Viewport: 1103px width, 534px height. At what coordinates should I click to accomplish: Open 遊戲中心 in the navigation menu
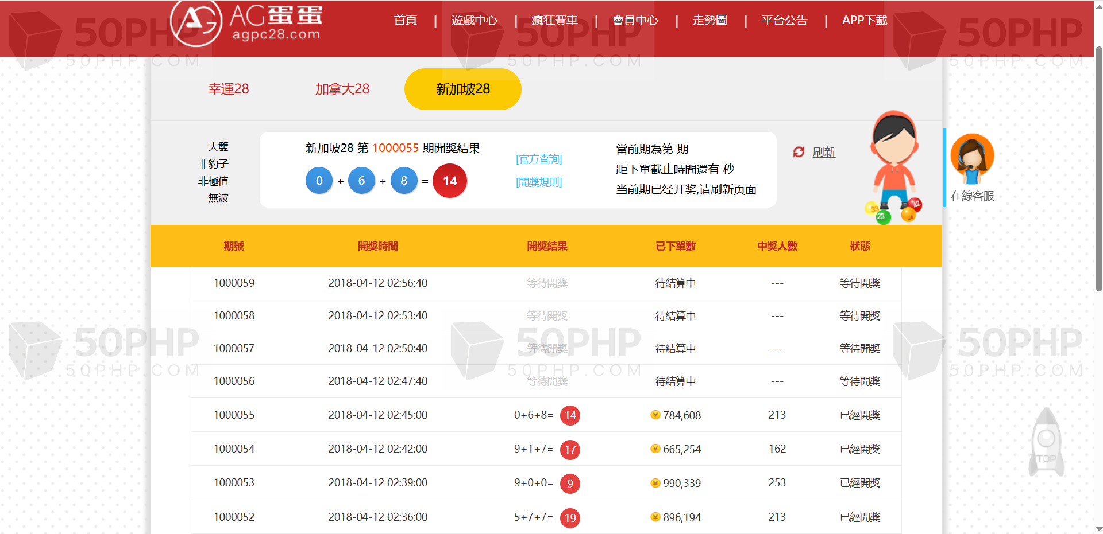[x=474, y=21]
